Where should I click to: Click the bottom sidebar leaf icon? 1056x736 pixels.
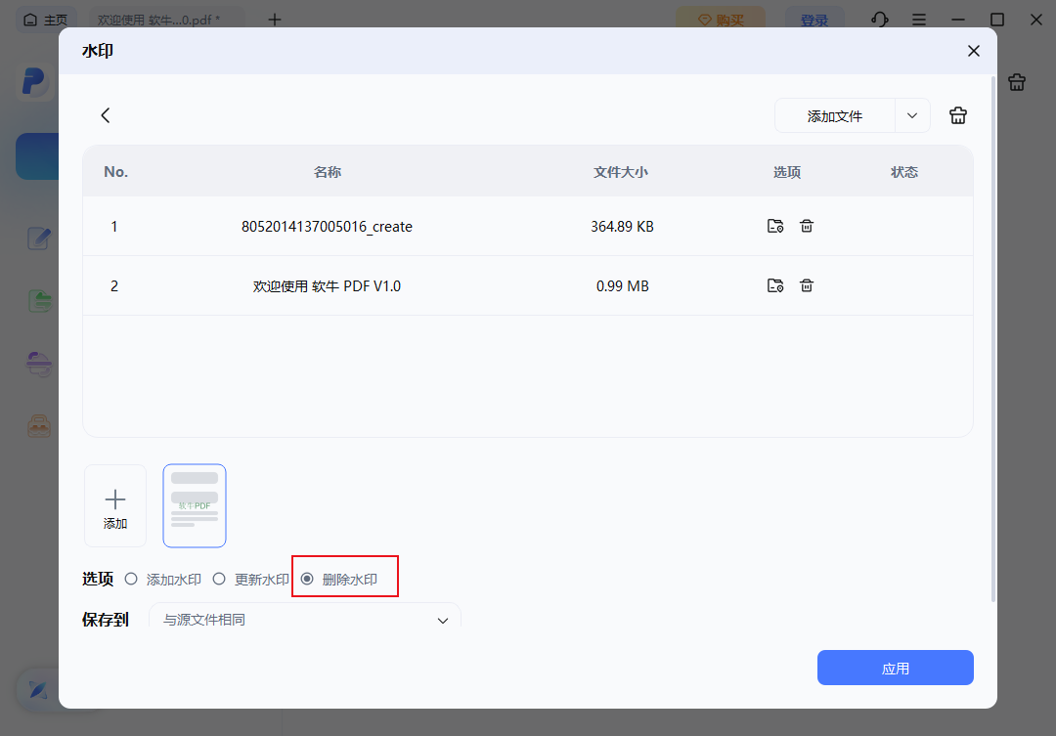tap(38, 689)
